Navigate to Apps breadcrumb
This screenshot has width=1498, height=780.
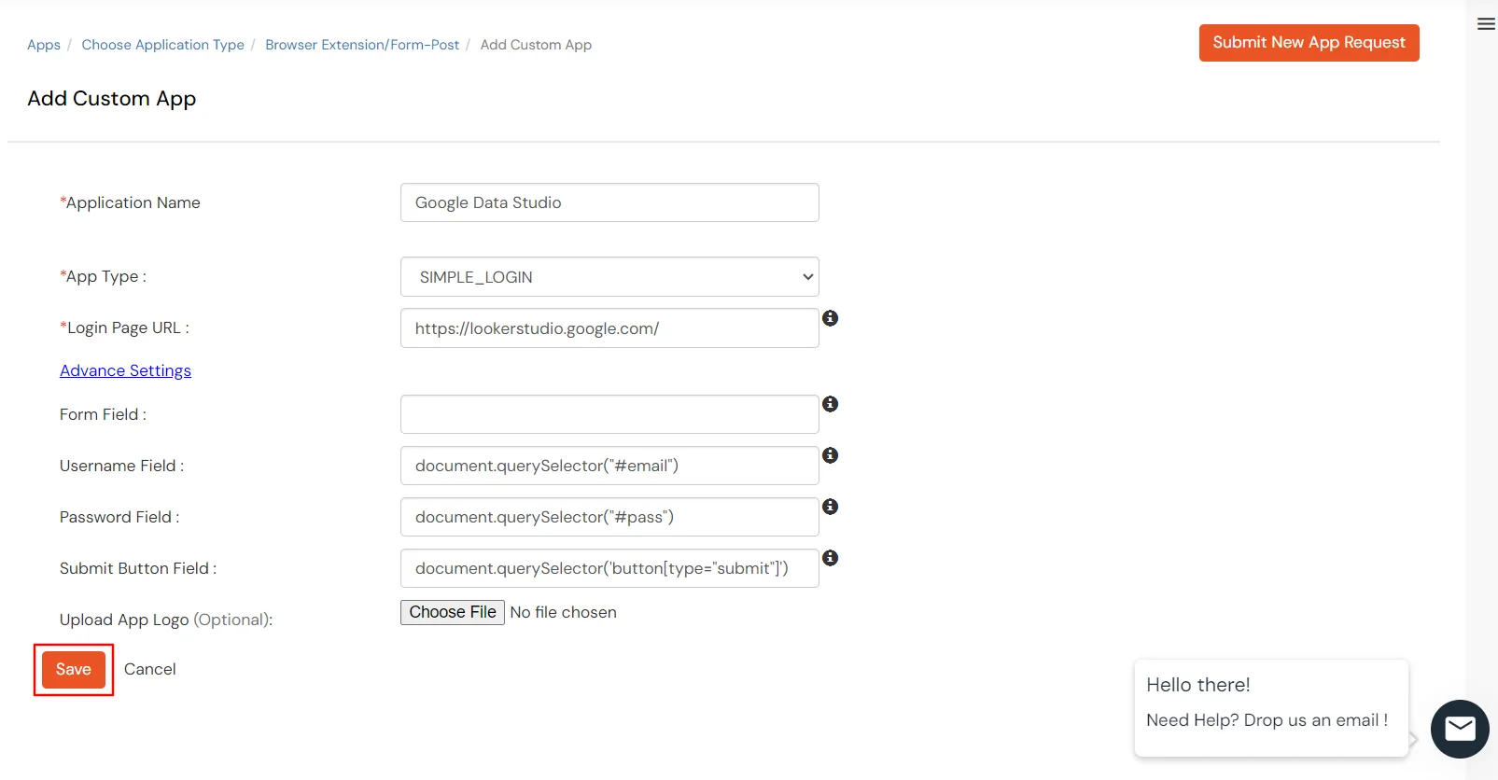(43, 44)
